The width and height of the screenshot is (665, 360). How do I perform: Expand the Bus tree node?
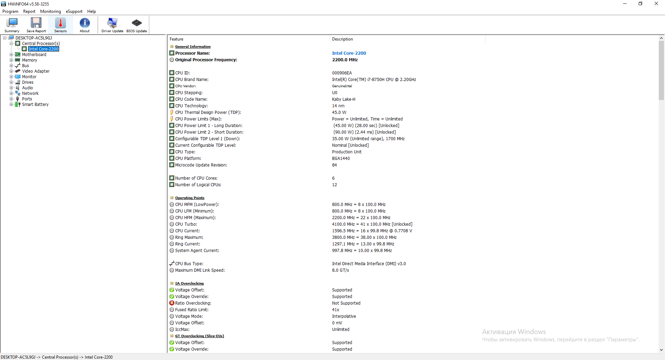pos(11,66)
